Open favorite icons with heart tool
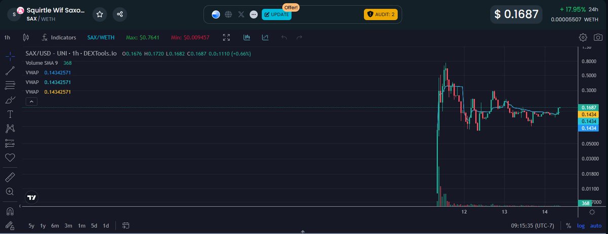Screen dimensions: 608x234 [10, 158]
